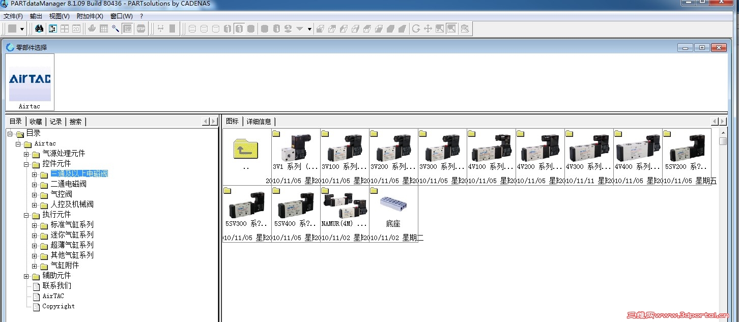The width and height of the screenshot is (739, 322).
Task: Click the rightmost toolbar image icon
Action: tap(465, 28)
